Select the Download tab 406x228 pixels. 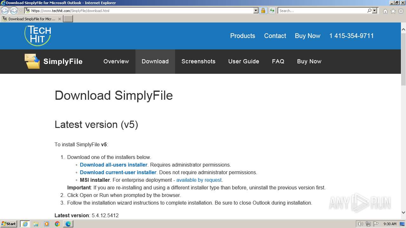click(x=155, y=61)
